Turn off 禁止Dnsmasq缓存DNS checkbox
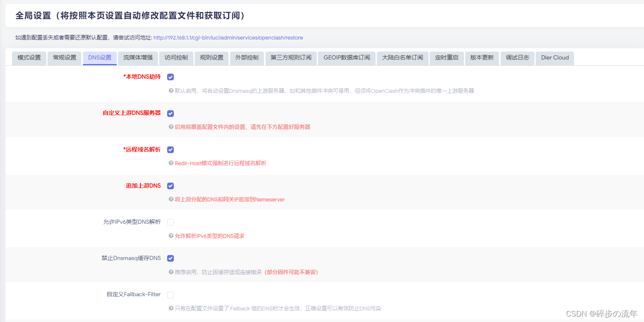Image resolution: width=644 pixels, height=322 pixels. 170,258
